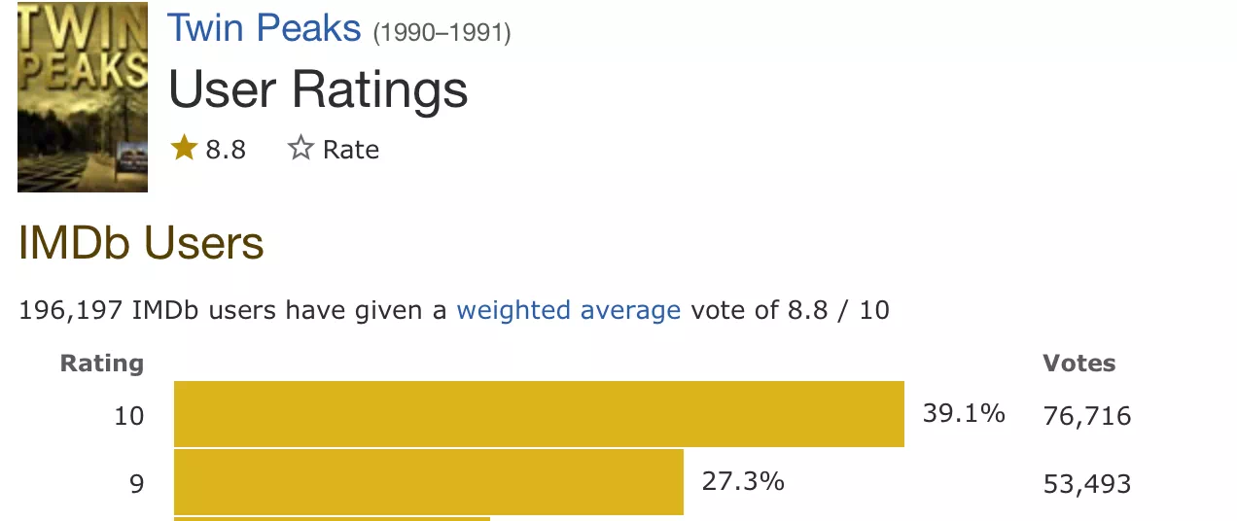The width and height of the screenshot is (1237, 521).
Task: Click the 76,716 votes count
Action: 1087,417
